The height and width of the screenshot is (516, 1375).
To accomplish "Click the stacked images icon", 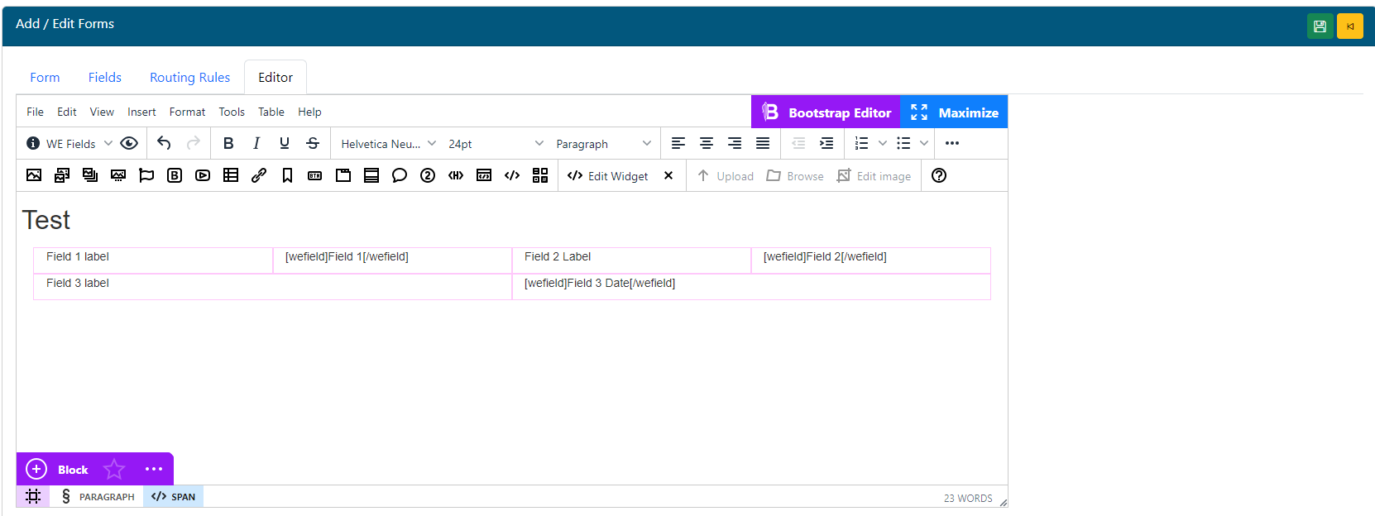I will (90, 175).
